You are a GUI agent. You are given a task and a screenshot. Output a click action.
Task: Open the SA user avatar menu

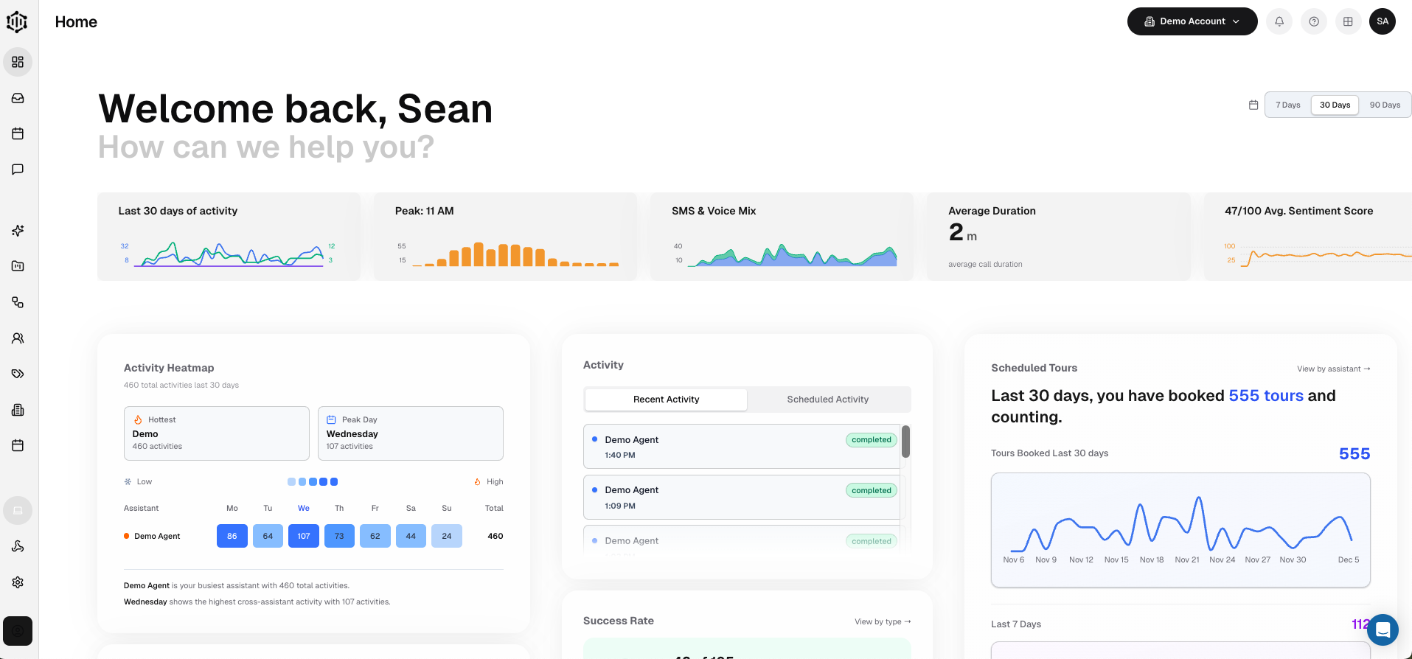(1383, 21)
